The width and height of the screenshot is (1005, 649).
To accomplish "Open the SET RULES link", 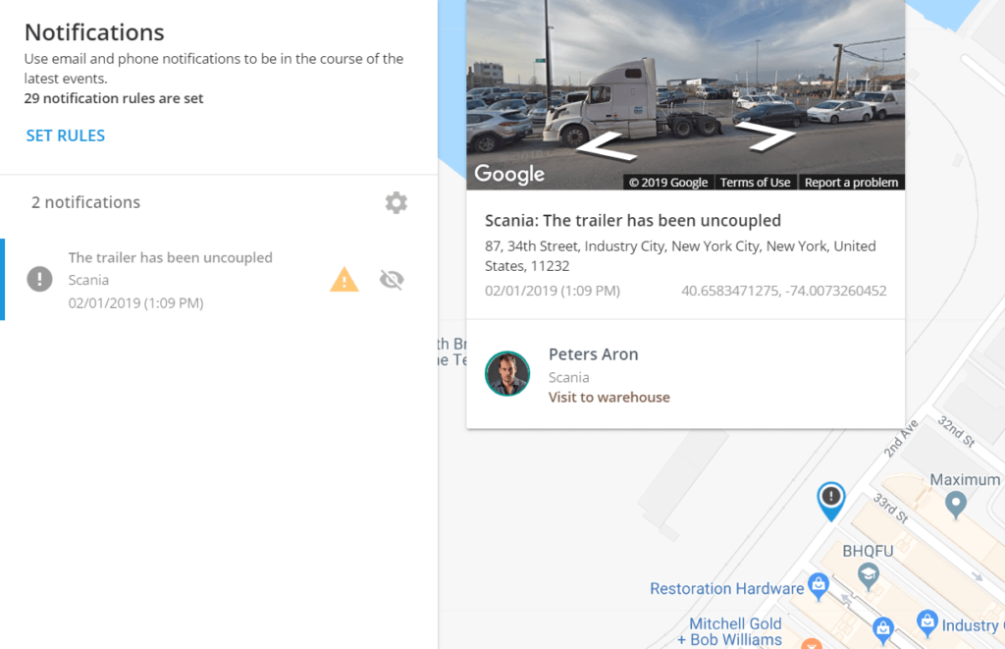I will tap(66, 135).
